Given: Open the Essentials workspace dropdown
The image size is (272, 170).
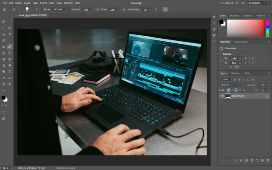Looking at the screenshot, I should coord(259,3).
